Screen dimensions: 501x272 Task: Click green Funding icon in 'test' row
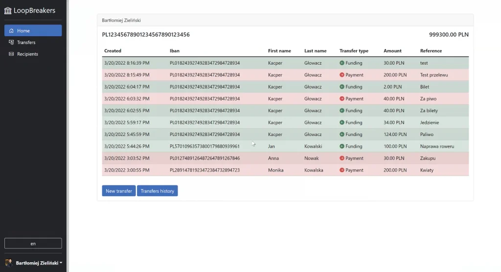click(342, 63)
